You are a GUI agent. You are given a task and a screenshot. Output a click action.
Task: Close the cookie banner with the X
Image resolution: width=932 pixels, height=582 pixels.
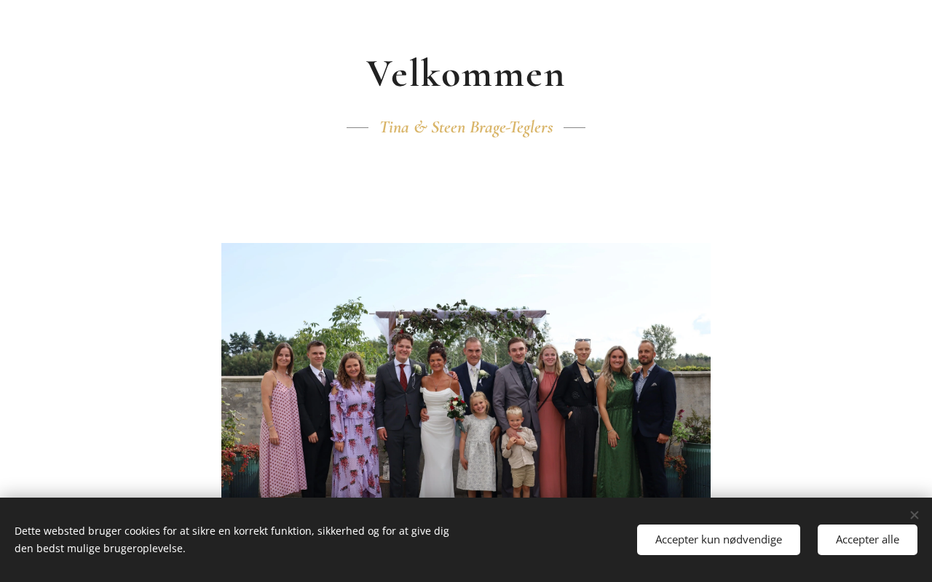click(x=914, y=515)
